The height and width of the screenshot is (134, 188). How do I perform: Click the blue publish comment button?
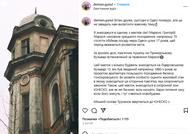(x=177, y=133)
